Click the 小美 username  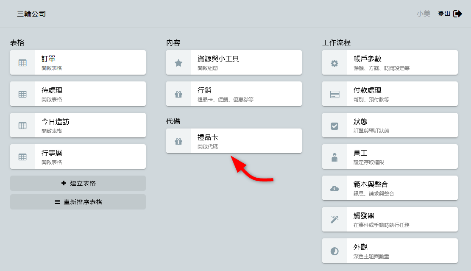click(423, 14)
